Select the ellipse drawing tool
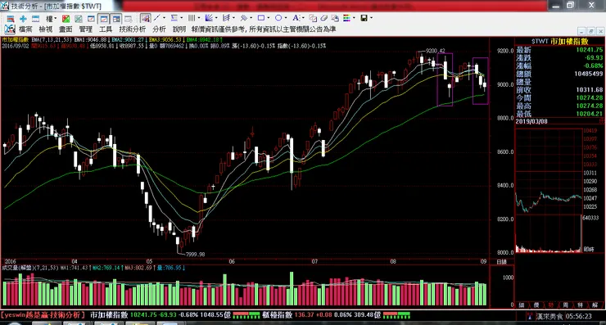Image resolution: width=606 pixels, height=325 pixels. tap(278, 18)
